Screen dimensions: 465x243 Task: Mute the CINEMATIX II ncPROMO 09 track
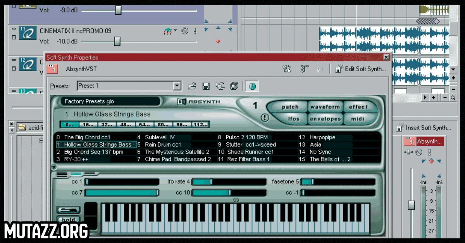click(185, 31)
